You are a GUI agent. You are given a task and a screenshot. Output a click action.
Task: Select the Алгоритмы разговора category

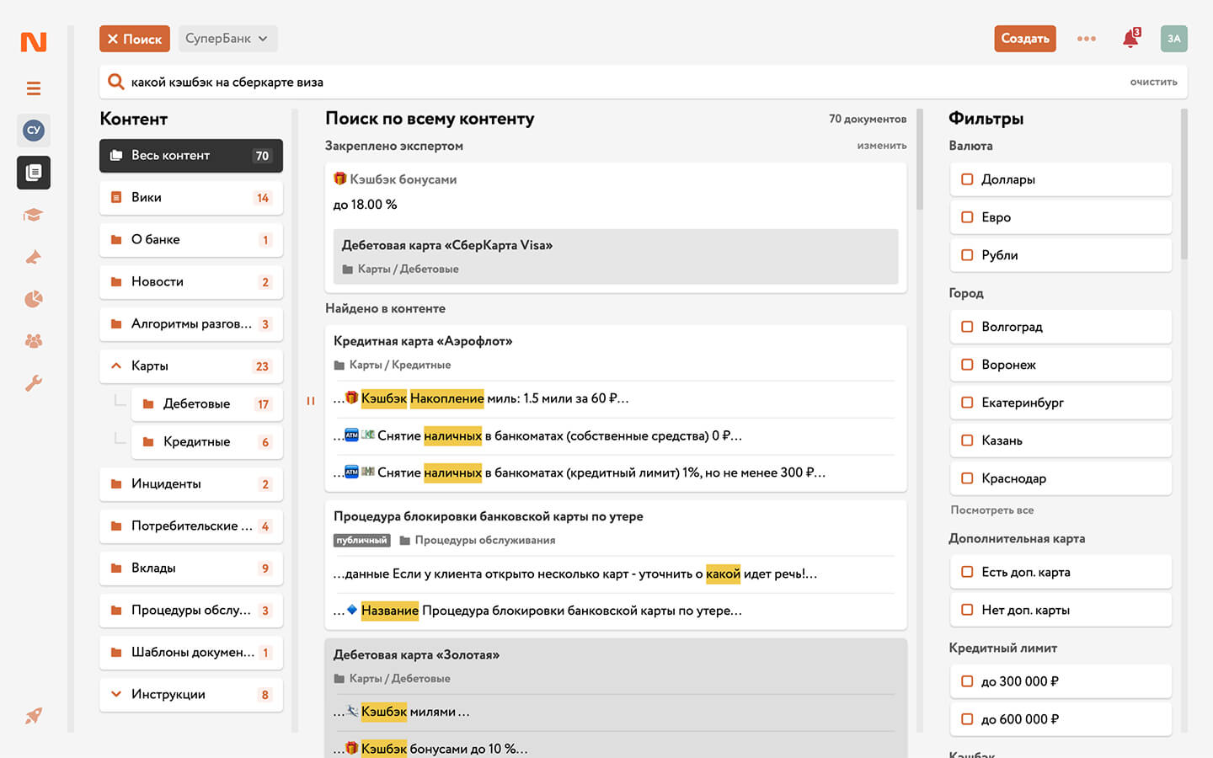(x=191, y=324)
